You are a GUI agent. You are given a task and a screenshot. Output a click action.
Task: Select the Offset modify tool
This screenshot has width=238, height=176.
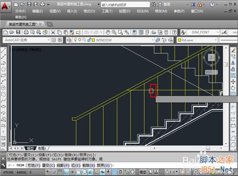point(233,69)
